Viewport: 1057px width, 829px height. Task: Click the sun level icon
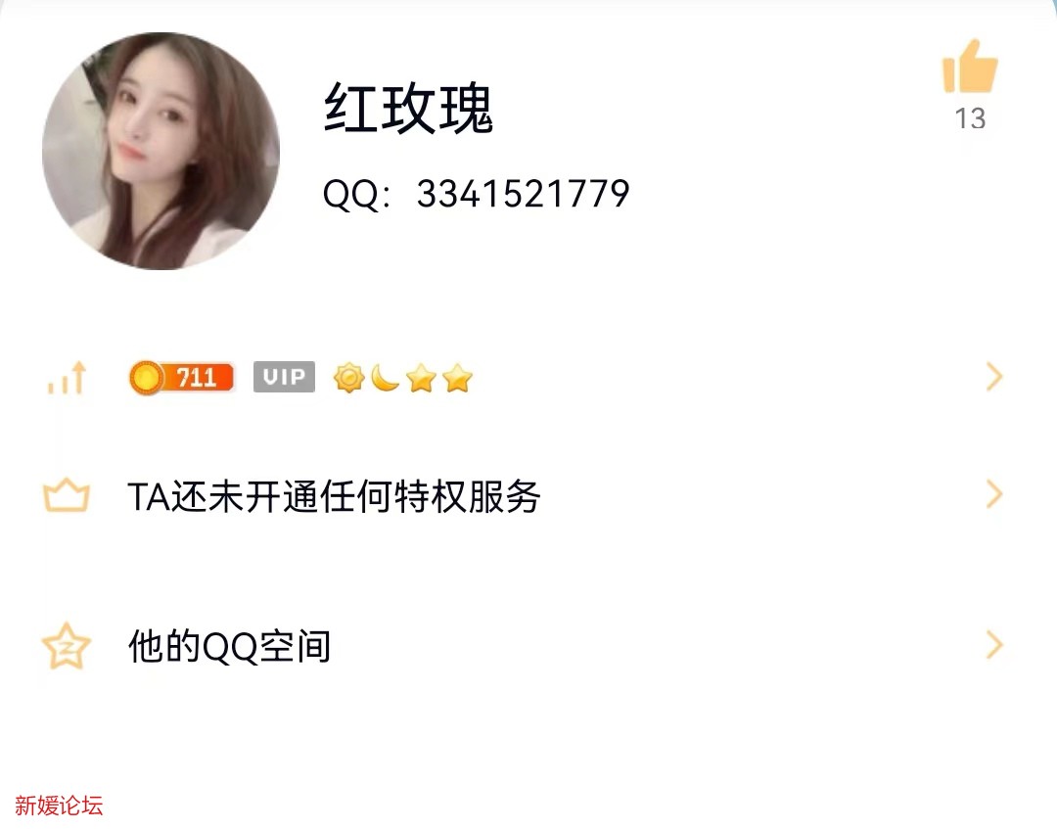tap(348, 378)
